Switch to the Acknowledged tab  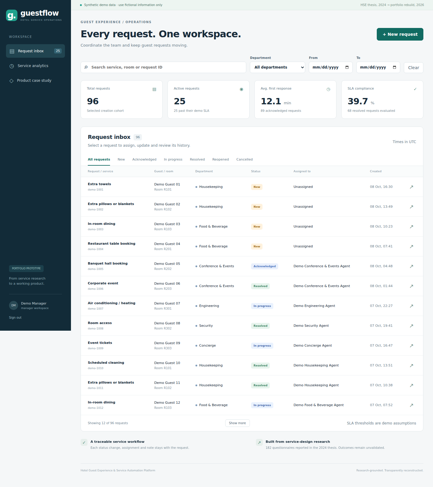[144, 160]
